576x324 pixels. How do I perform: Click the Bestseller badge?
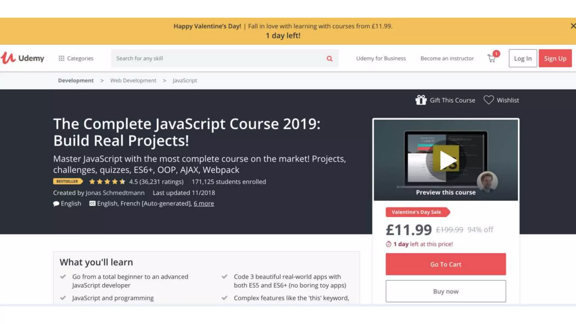(67, 181)
